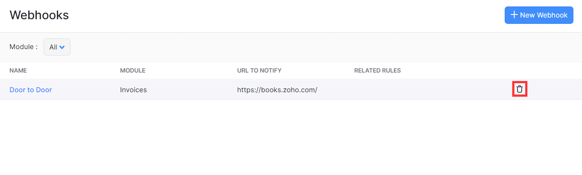Click the blank header cell above the trash icon
The height and width of the screenshot is (175, 582).
click(519, 70)
